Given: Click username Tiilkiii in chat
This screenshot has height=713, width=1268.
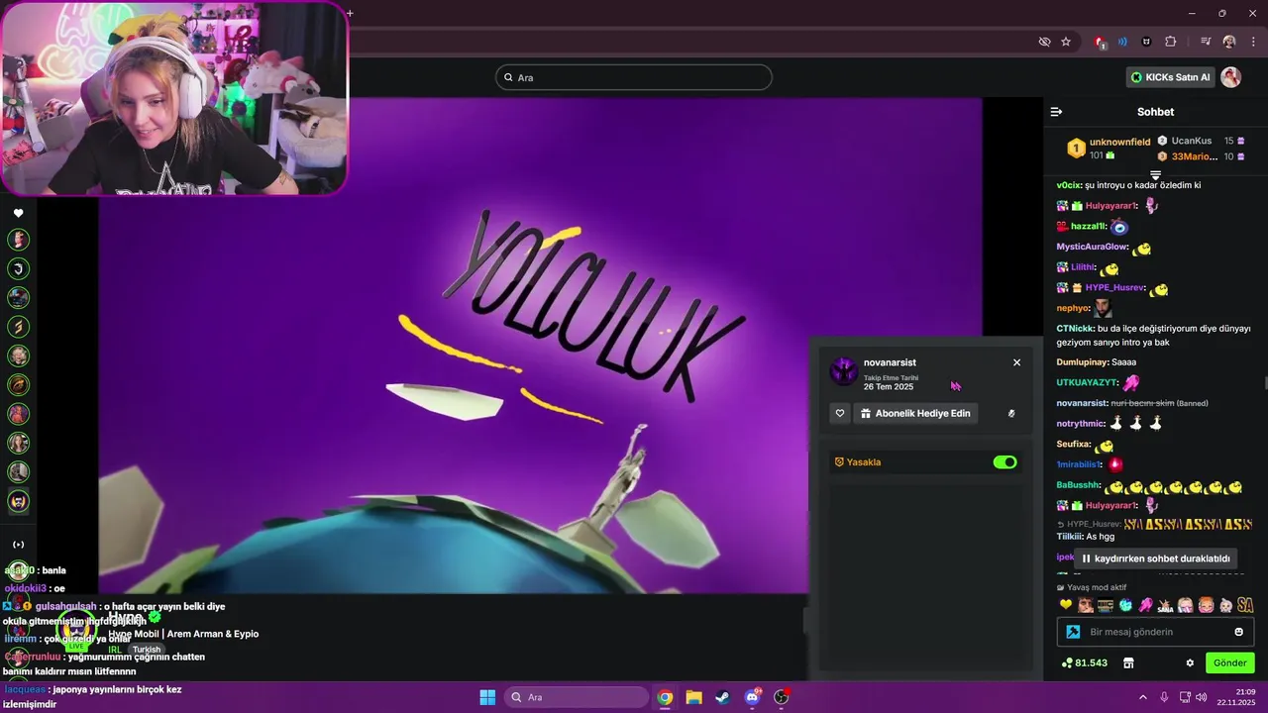Looking at the screenshot, I should (1070, 537).
